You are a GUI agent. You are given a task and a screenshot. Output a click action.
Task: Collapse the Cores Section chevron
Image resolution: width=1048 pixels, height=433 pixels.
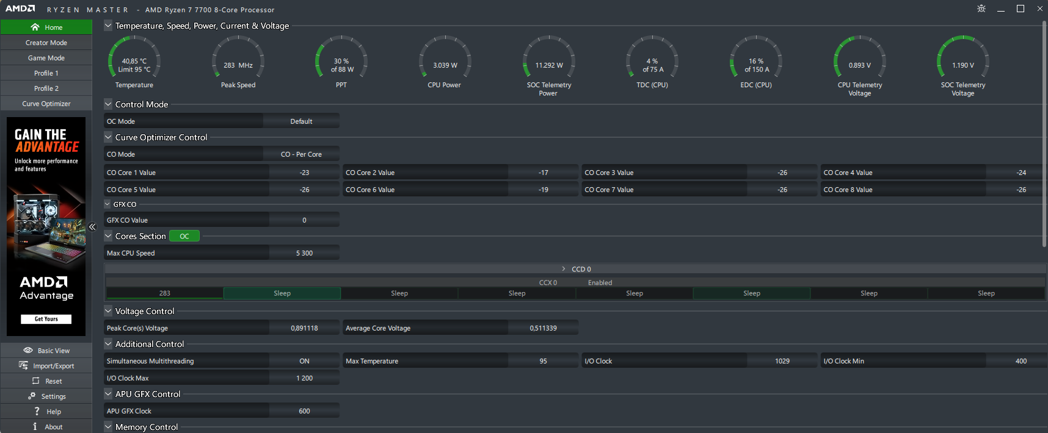click(108, 236)
